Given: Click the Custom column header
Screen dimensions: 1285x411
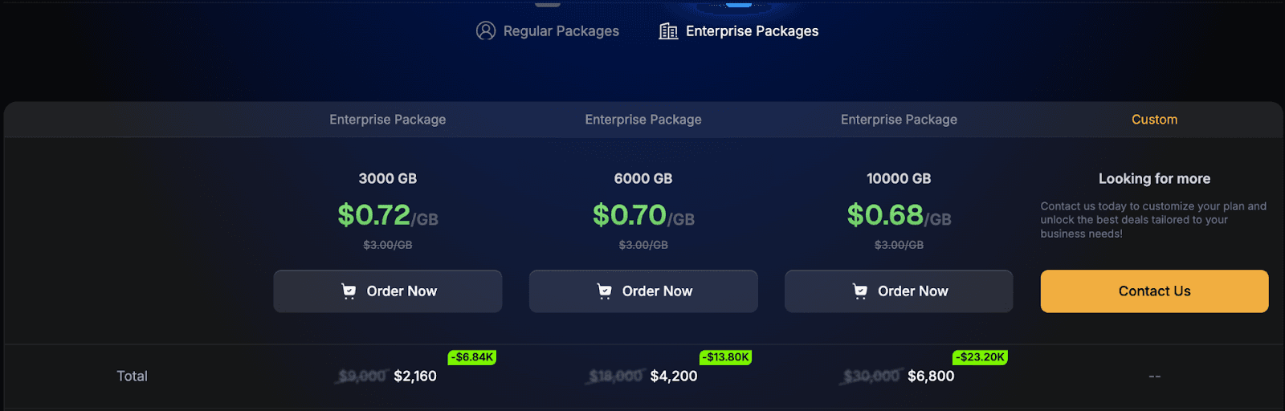Looking at the screenshot, I should (1154, 120).
